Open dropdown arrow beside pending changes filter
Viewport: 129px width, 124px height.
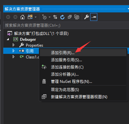[x=50, y=17]
